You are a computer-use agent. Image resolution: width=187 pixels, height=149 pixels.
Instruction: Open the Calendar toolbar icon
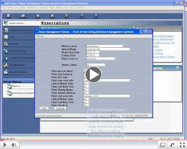23,16
